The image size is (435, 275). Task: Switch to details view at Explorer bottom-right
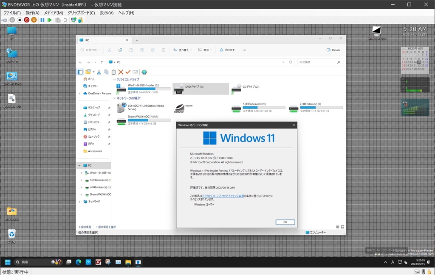(x=338, y=227)
